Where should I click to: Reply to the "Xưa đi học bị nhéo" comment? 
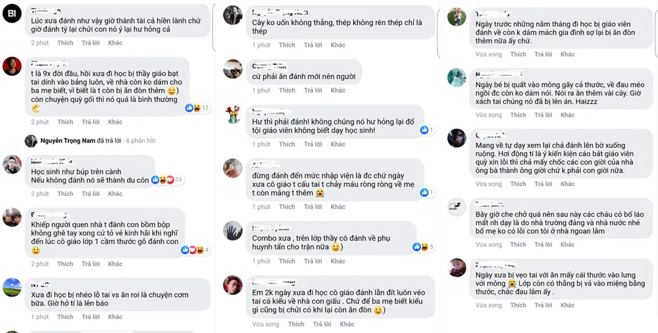pyautogui.click(x=91, y=317)
